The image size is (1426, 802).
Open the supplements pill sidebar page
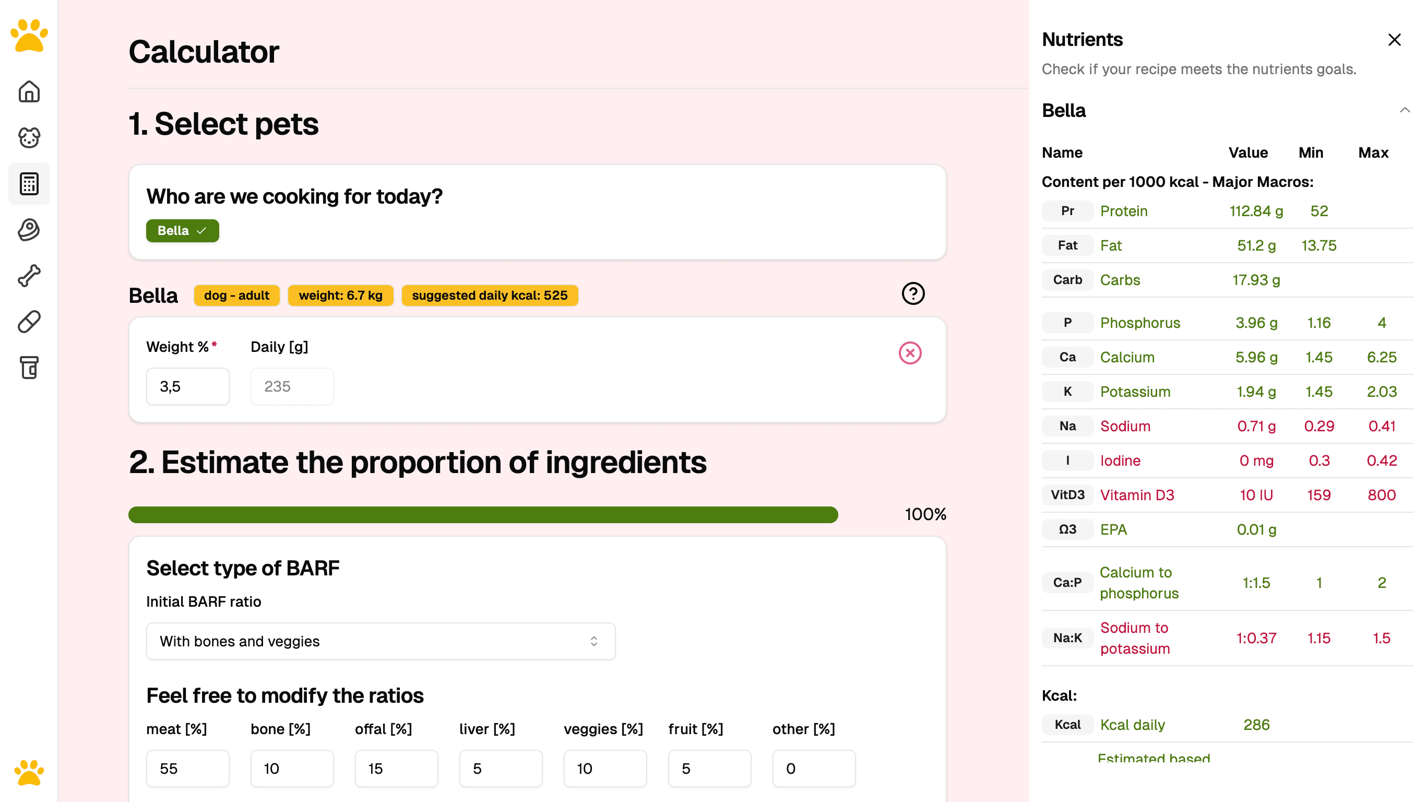click(x=29, y=322)
